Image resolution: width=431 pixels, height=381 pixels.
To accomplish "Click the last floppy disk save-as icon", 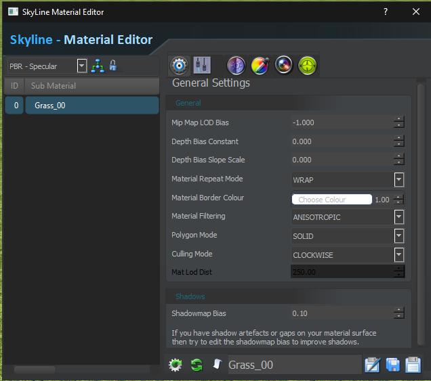I will pos(413,365).
